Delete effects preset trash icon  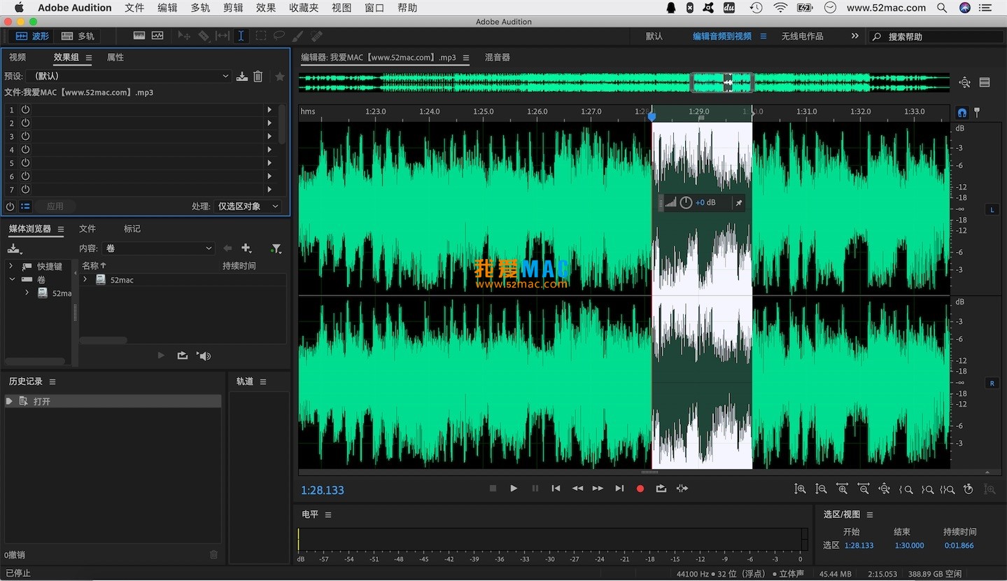258,76
